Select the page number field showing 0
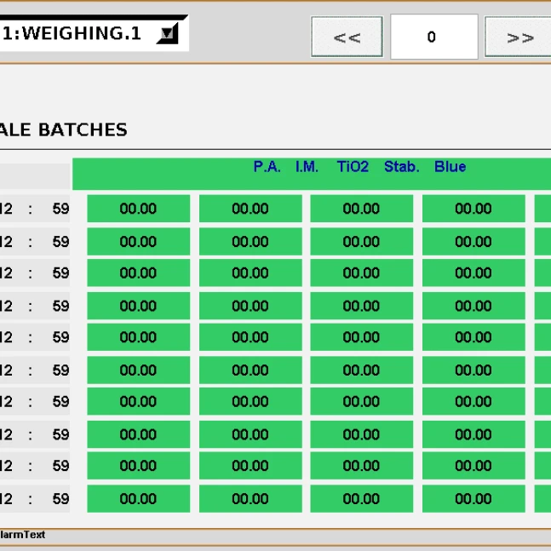551x551 pixels. (x=434, y=37)
